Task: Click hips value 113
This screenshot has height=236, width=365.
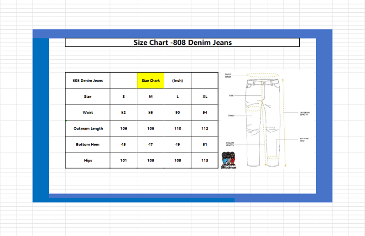Action: 204,160
